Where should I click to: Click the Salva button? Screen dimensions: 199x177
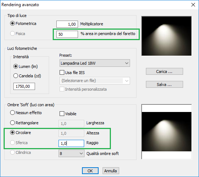point(164,85)
